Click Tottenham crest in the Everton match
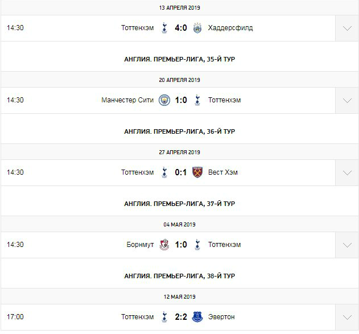The width and height of the screenshot is (359, 334). (164, 317)
